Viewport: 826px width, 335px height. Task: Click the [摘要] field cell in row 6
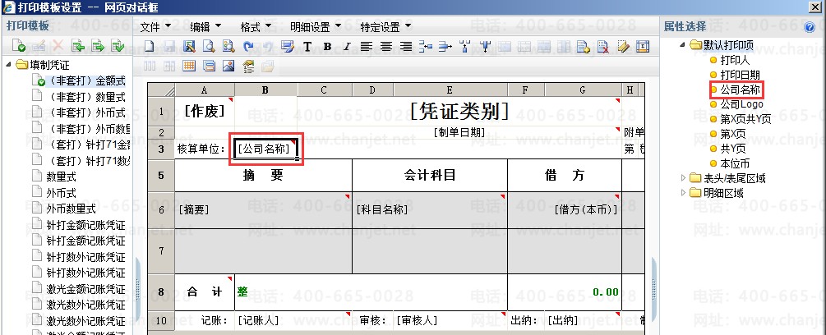263,210
